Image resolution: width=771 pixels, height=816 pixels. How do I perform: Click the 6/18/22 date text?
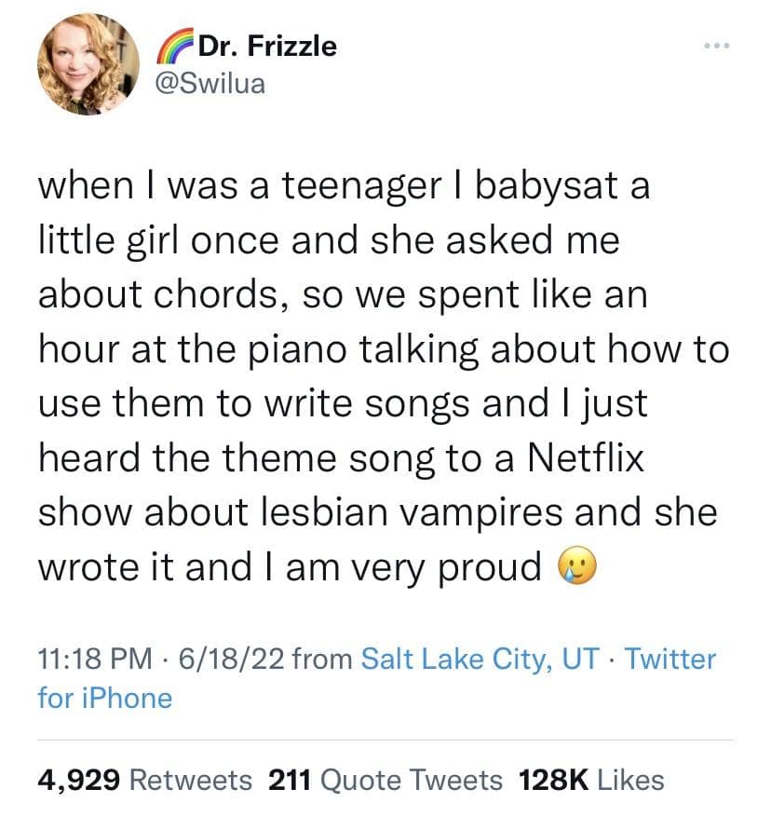pyautogui.click(x=223, y=660)
